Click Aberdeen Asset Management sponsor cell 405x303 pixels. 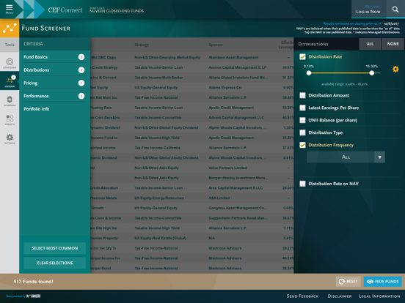tap(233, 57)
